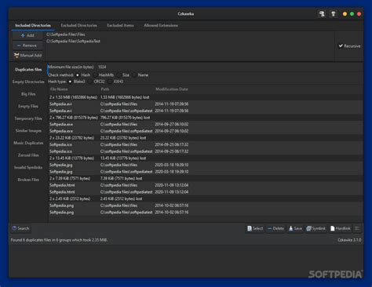
Task: Click the Czkawka 3.1.0 version label
Action: 349,240
